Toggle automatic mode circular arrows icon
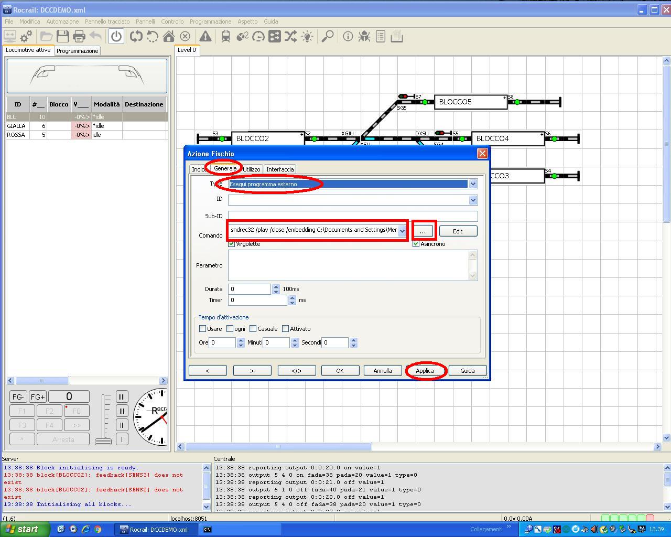 136,36
